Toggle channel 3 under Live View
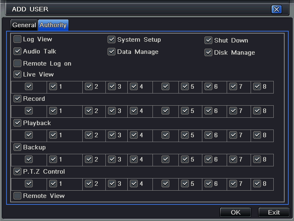The image size is (294, 221). pyautogui.click(x=112, y=87)
